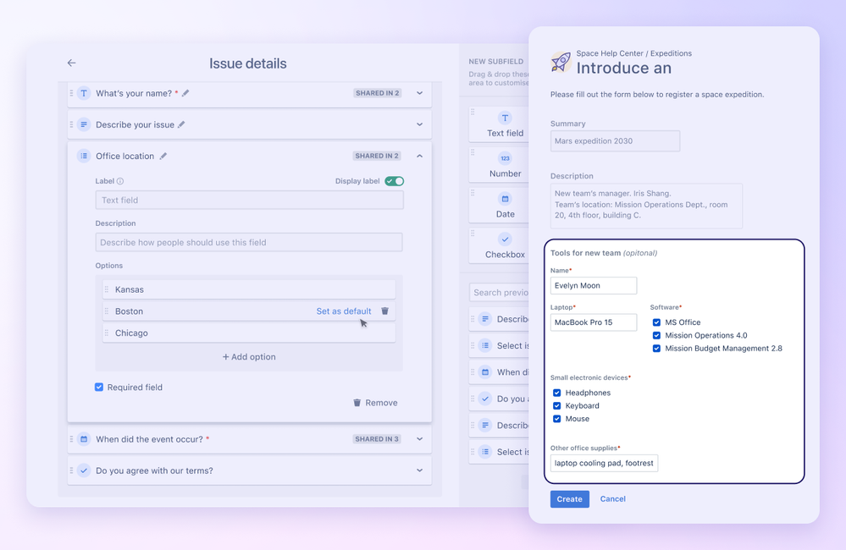Select the Checkbox subfield icon
The width and height of the screenshot is (846, 550).
coord(505,239)
